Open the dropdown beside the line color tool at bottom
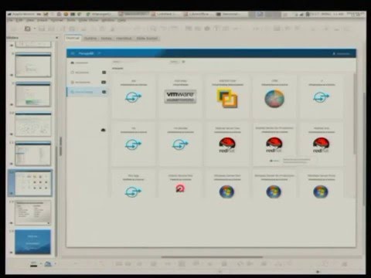The height and width of the screenshot is (278, 371). tap(41, 264)
